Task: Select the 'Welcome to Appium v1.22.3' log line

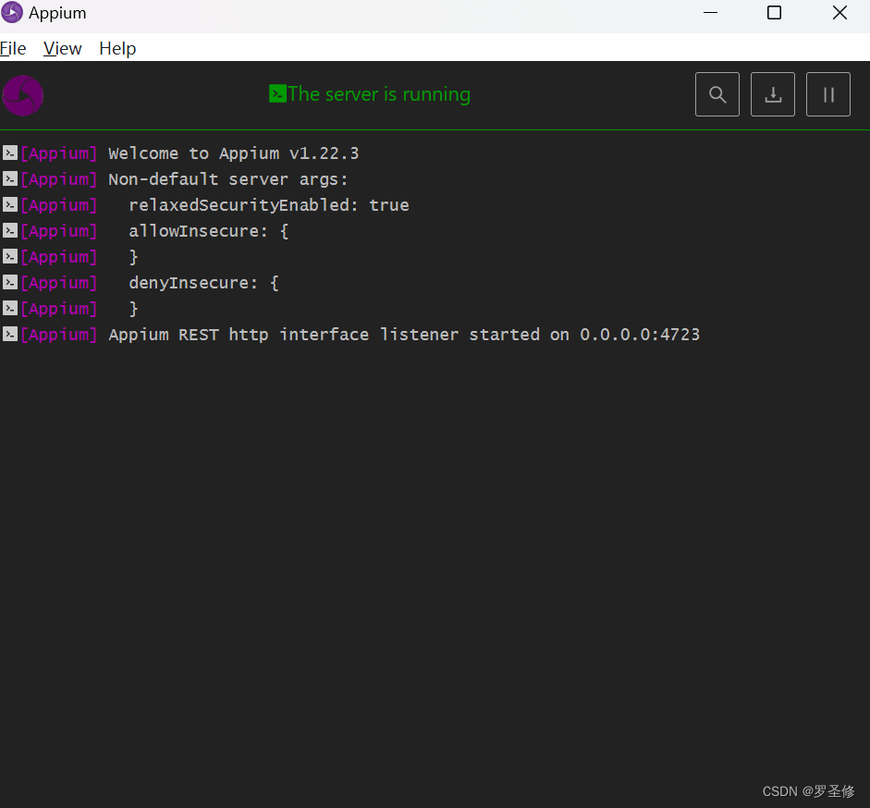Action: click(234, 153)
